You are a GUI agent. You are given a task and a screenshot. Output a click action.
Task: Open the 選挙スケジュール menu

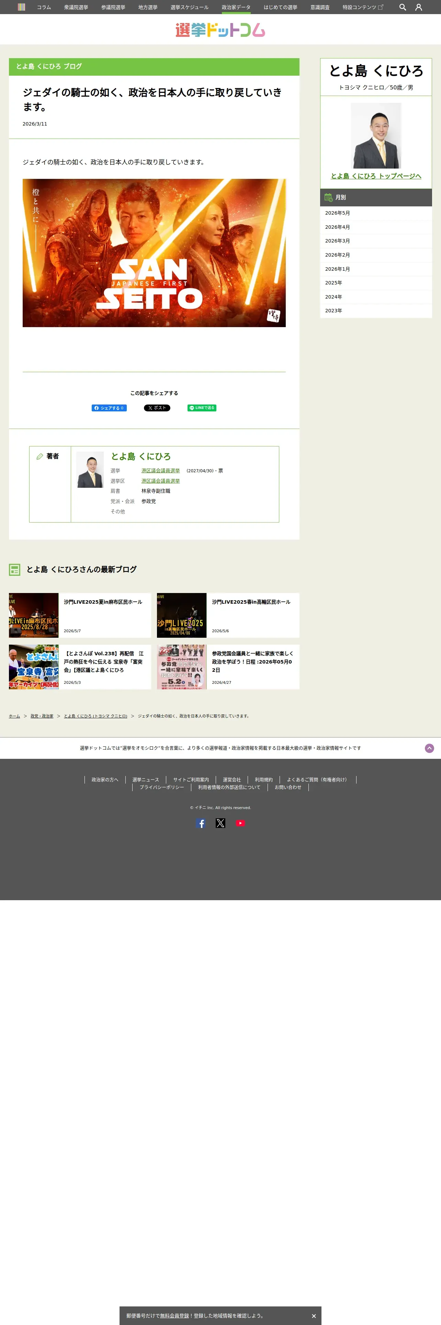pyautogui.click(x=190, y=7)
